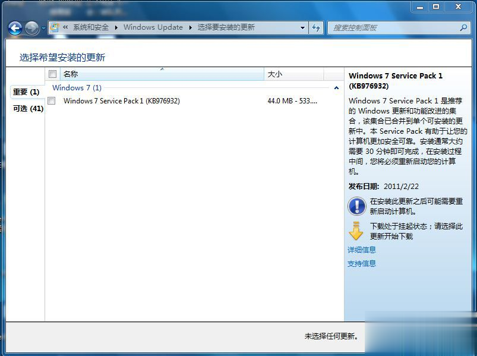Minimize the Windows Update window
This screenshot has height=356, width=477.
click(420, 7)
